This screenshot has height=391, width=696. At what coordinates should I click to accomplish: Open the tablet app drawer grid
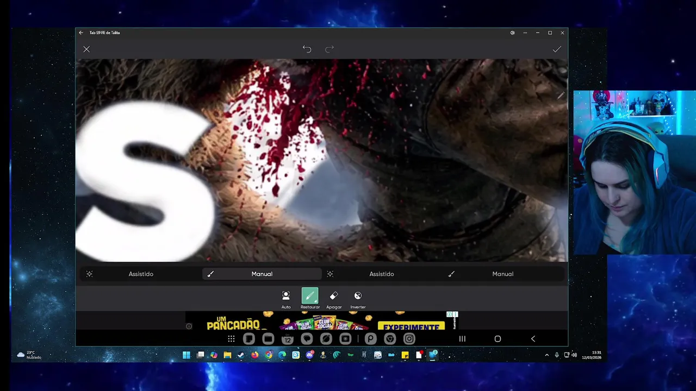click(x=231, y=339)
